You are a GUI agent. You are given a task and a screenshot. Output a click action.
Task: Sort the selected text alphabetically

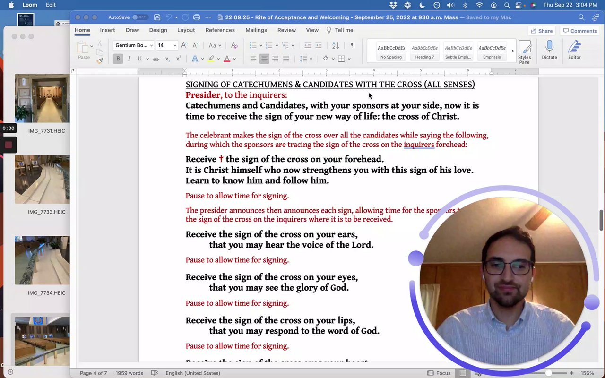click(x=336, y=45)
